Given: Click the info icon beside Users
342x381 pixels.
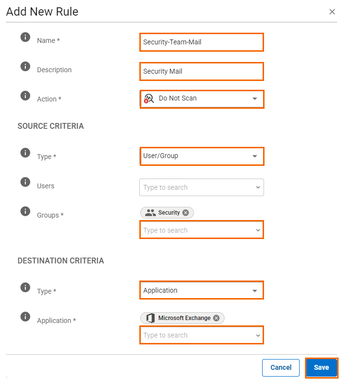Looking at the screenshot, I should [25, 182].
